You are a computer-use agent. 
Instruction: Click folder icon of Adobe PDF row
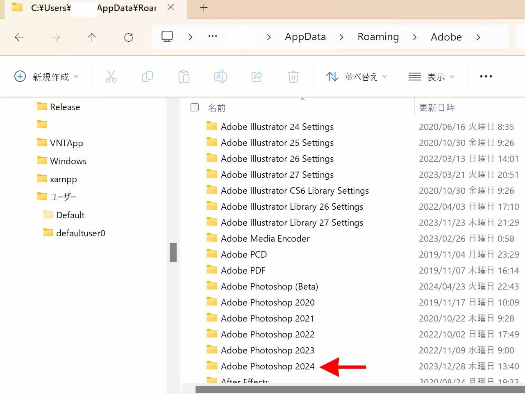(x=211, y=269)
